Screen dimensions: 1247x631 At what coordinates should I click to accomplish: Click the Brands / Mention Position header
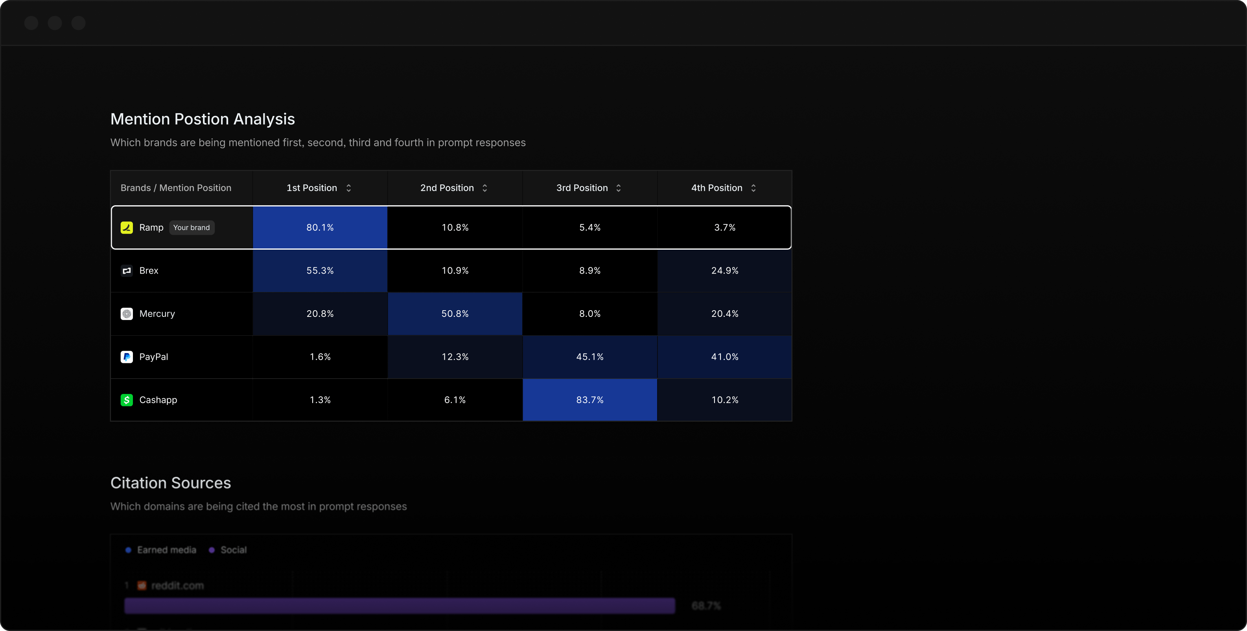coord(176,188)
